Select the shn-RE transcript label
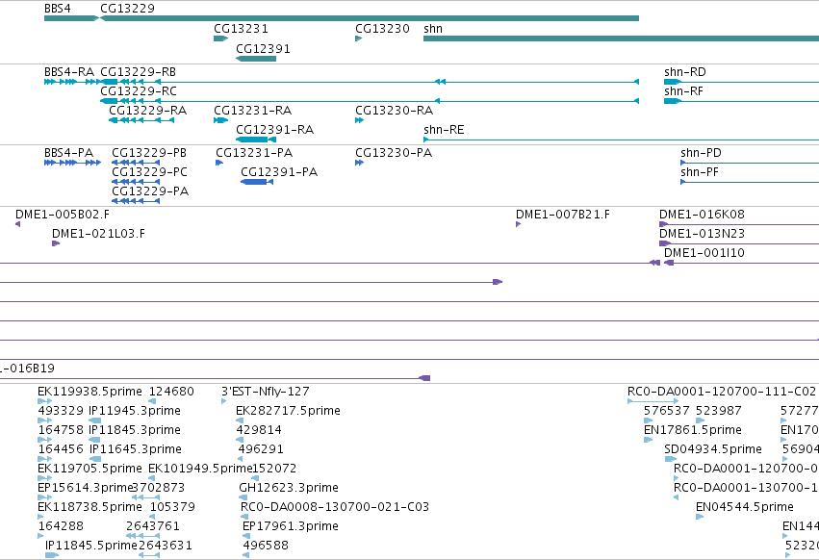The width and height of the screenshot is (819, 560). click(444, 130)
